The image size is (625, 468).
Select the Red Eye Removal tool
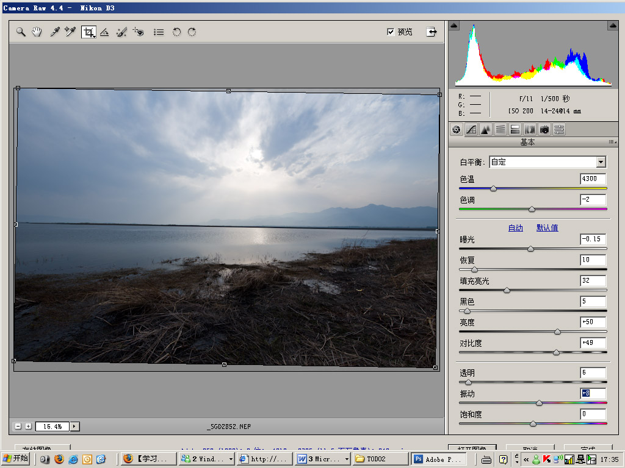click(x=139, y=32)
